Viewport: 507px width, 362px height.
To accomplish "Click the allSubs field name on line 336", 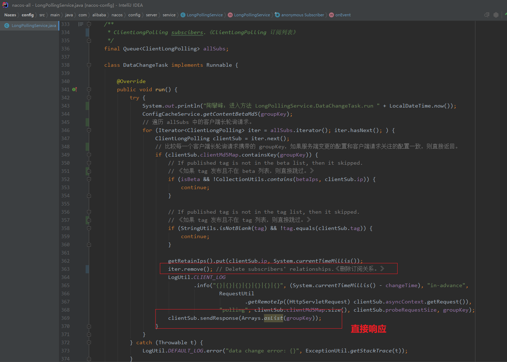I will point(214,49).
